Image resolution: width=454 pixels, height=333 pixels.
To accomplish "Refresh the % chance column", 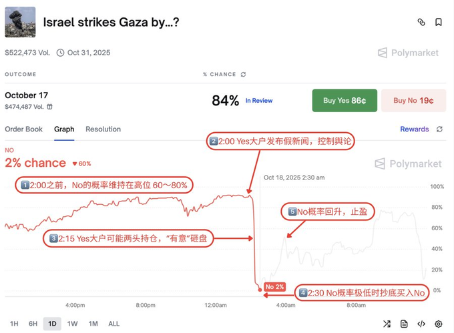I will click(x=243, y=74).
